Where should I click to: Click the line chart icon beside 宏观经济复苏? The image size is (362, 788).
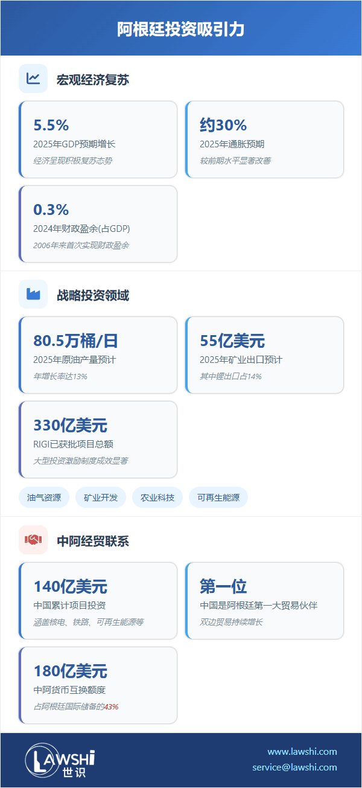(33, 78)
